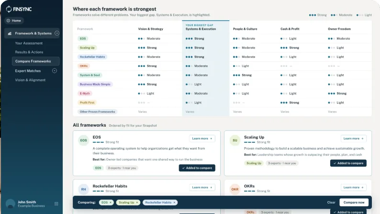Click the Strong legend indicator
380x214 pixels.
(x=318, y=15)
